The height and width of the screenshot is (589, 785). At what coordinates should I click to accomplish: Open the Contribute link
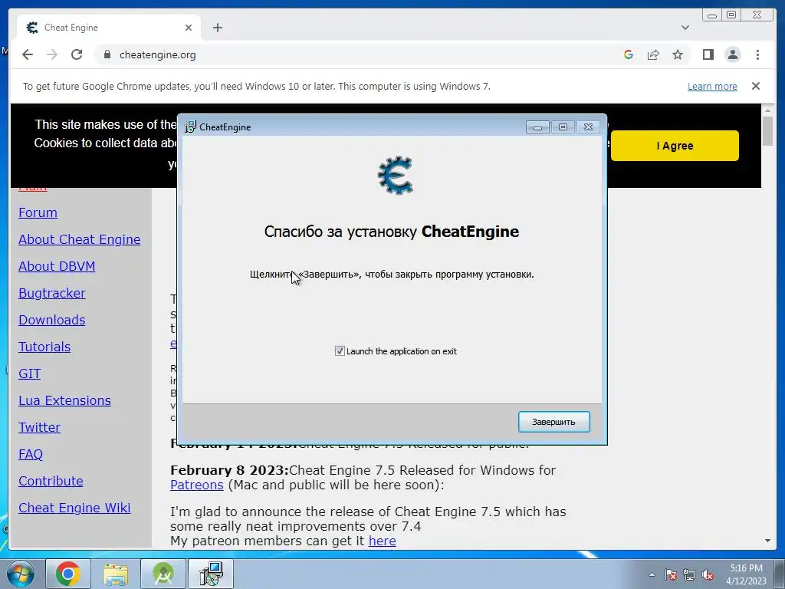[x=51, y=481]
